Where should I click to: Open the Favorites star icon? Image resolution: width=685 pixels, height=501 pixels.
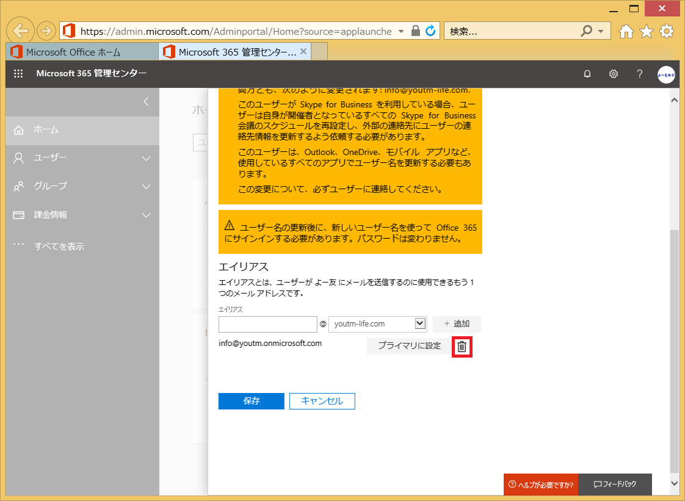(x=646, y=31)
